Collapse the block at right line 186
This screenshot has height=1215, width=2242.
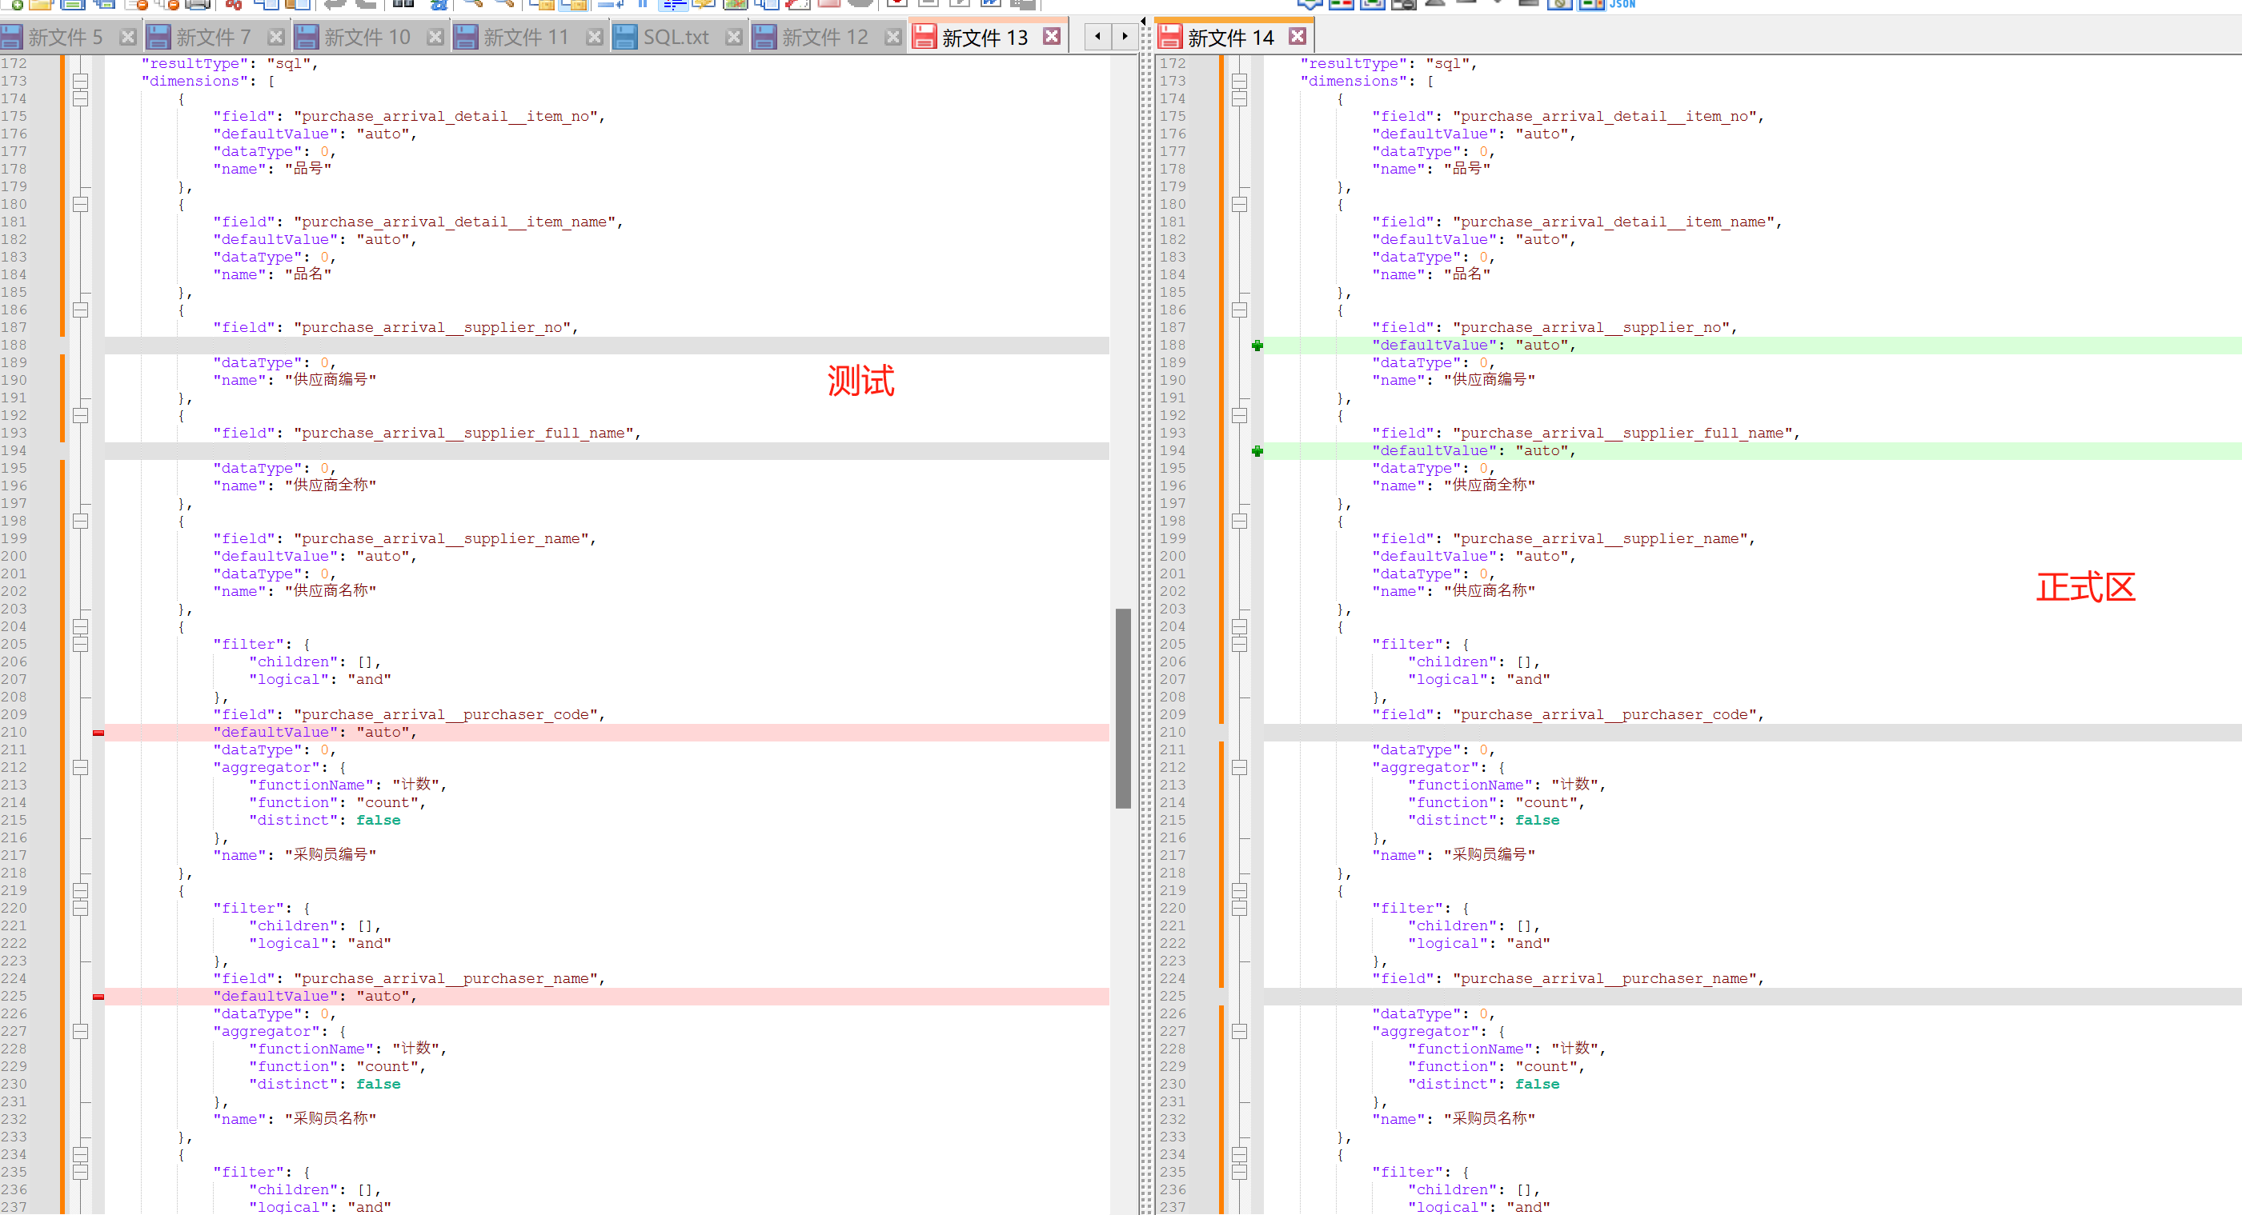[x=1240, y=310]
